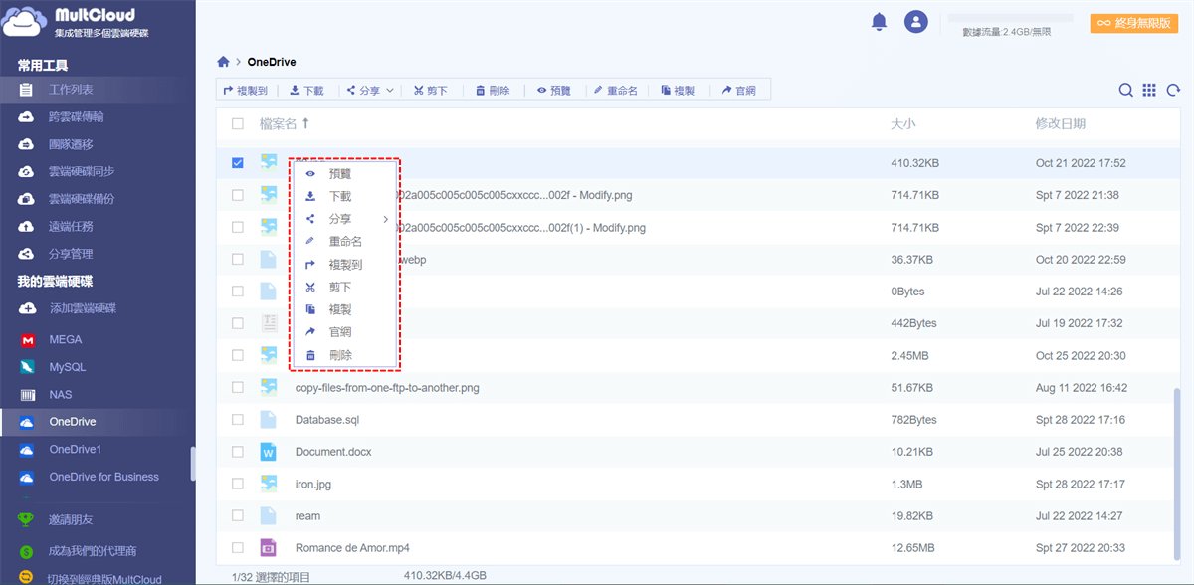The width and height of the screenshot is (1194, 585).
Task: Click 預覽 toolbar button
Action: [554, 91]
